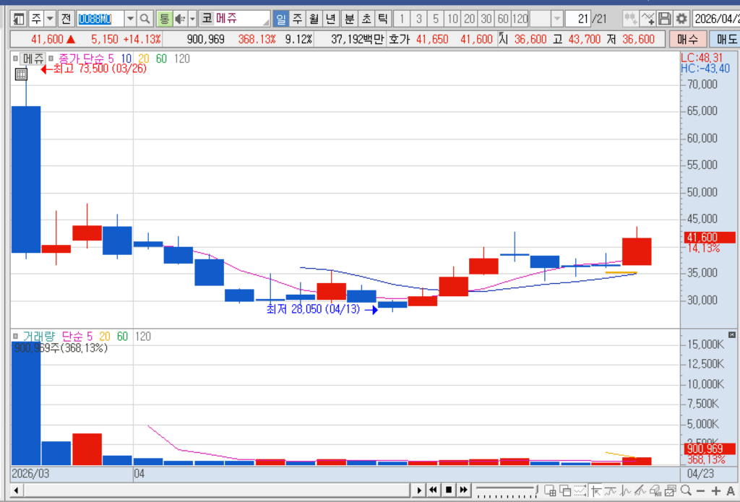Select the 일 daily period toggle

(x=281, y=19)
